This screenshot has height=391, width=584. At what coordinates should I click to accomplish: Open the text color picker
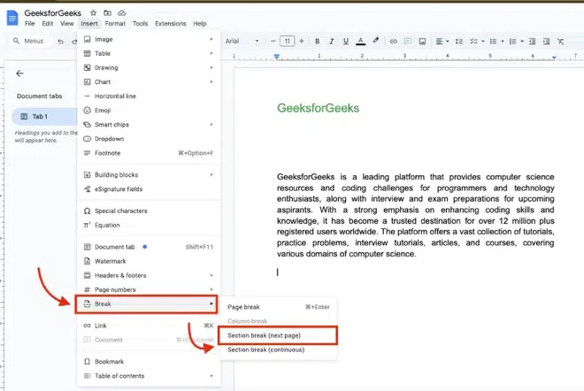[360, 42]
